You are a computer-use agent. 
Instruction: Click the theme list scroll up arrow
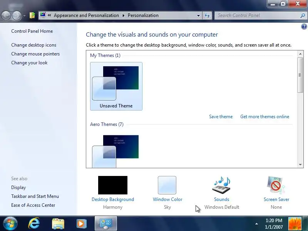click(300, 54)
